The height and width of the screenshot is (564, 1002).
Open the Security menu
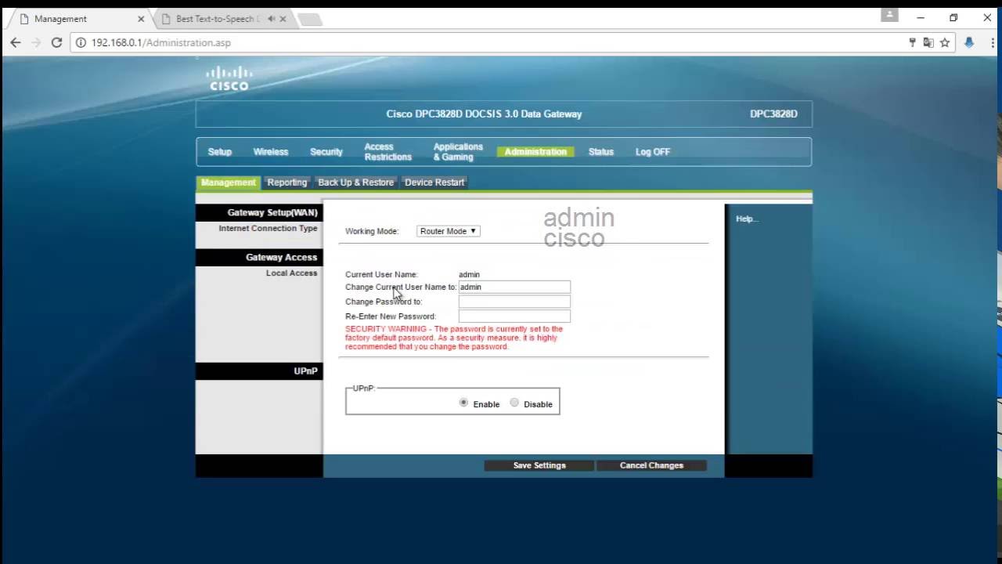click(326, 152)
